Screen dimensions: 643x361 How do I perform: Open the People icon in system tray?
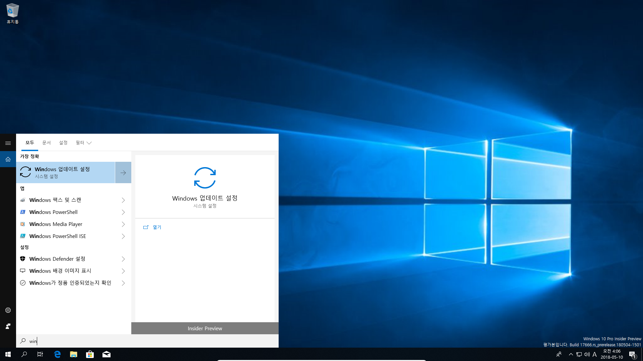[559, 354]
